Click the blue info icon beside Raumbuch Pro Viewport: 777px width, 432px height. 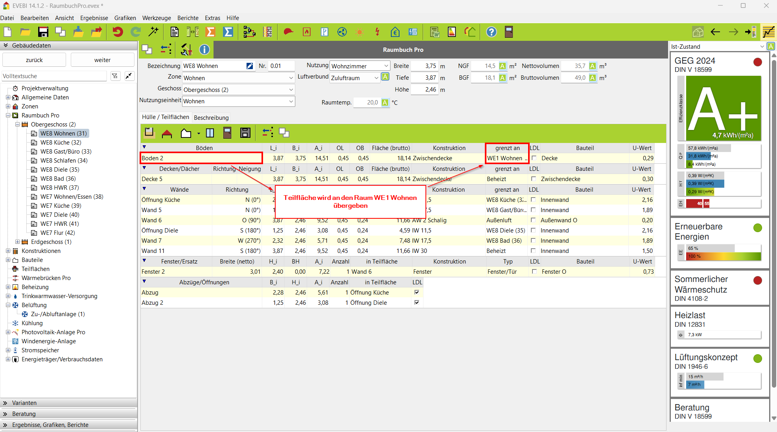(204, 50)
